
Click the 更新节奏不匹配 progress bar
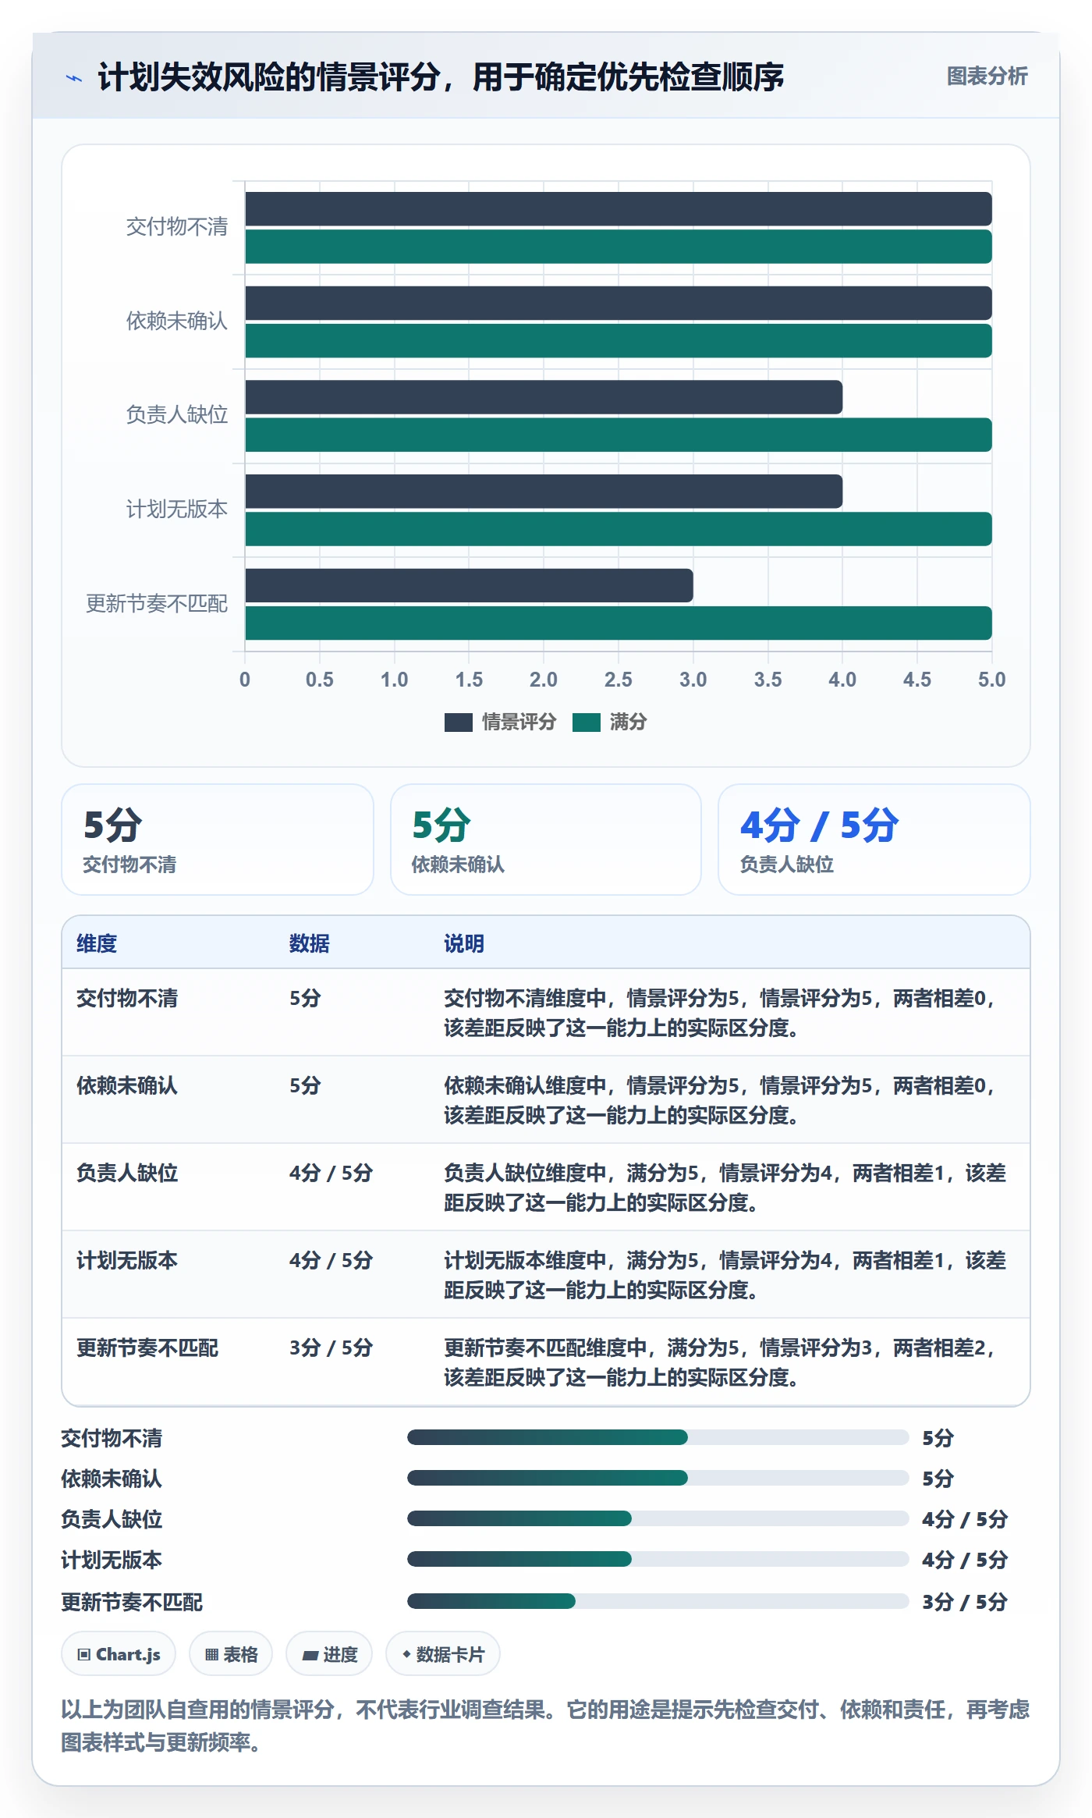point(658,1601)
